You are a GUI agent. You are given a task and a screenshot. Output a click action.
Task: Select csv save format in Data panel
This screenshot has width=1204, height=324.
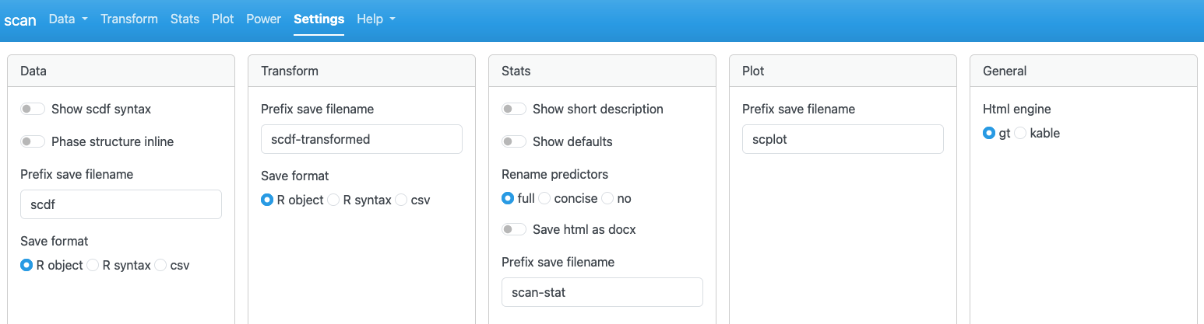pyautogui.click(x=161, y=265)
